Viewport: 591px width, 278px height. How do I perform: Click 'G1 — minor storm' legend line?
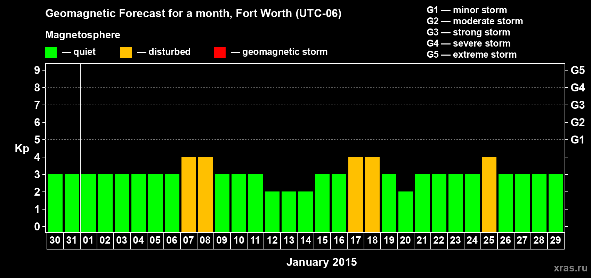(x=467, y=10)
